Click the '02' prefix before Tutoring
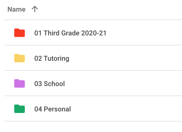Viewport: 182px width, 132px height. [38, 59]
